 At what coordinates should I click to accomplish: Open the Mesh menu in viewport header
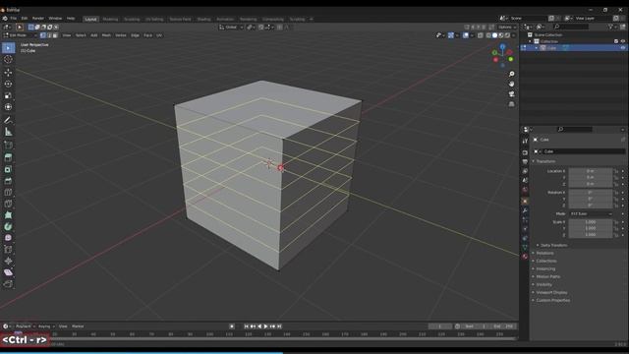pyautogui.click(x=106, y=35)
